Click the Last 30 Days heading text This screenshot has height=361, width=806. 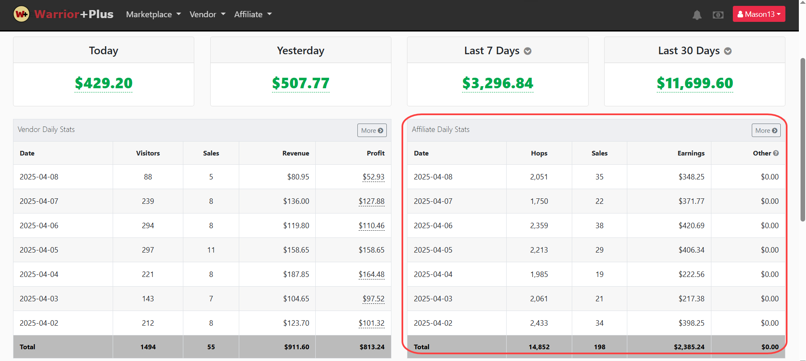[689, 51]
